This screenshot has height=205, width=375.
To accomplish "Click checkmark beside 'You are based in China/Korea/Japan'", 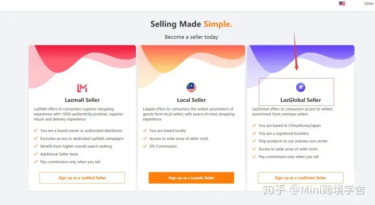I will pyautogui.click(x=254, y=126).
